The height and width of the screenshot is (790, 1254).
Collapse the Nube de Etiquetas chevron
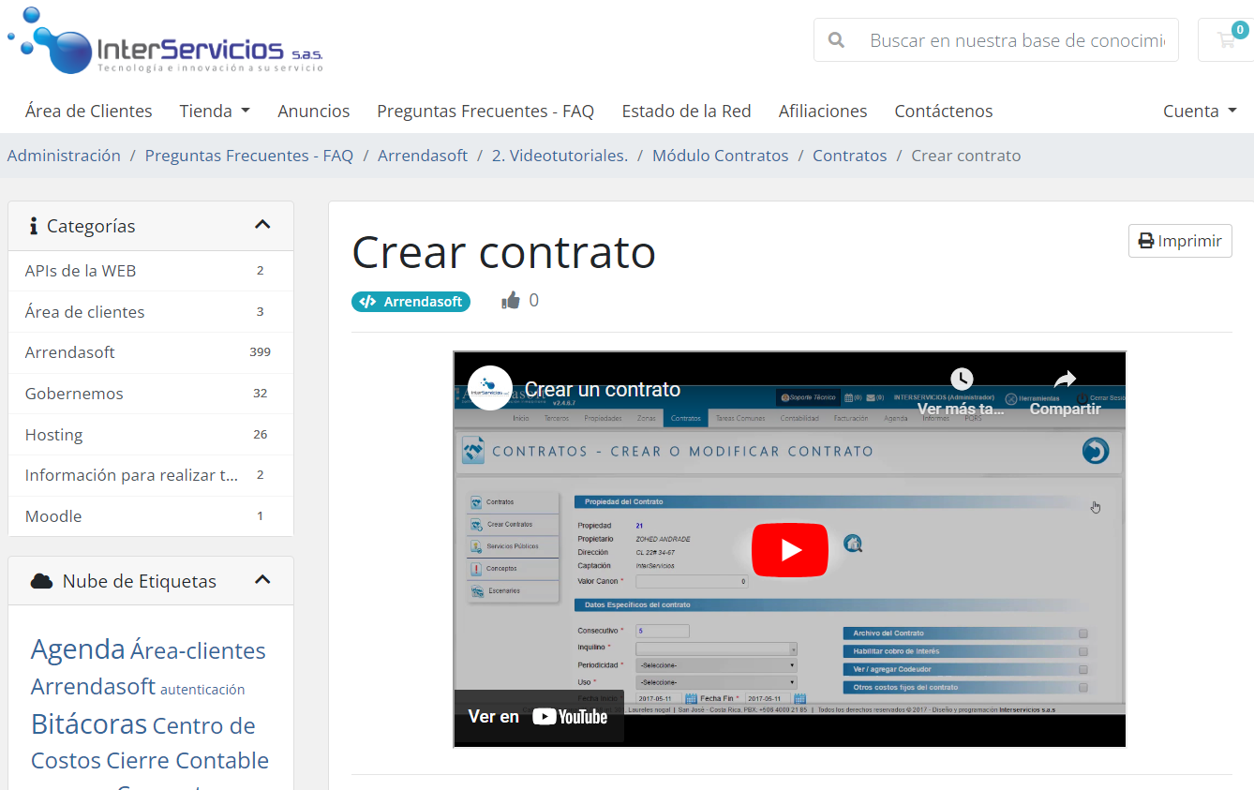[262, 580]
